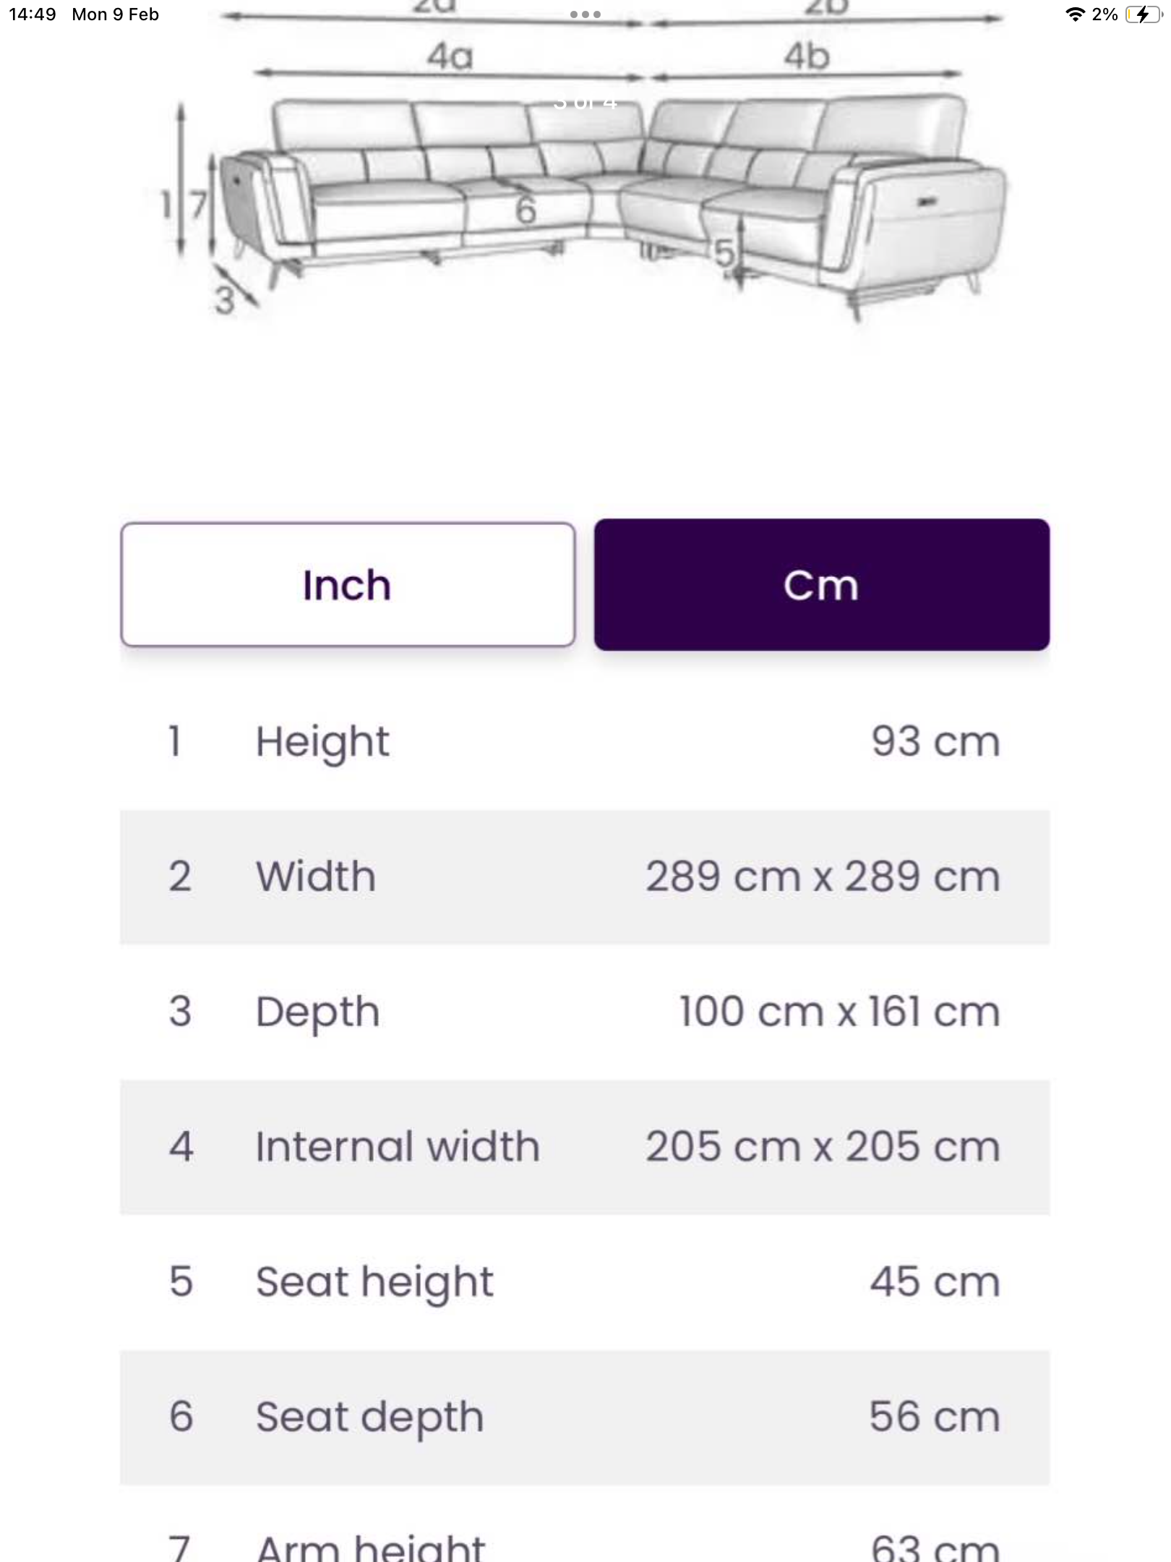Screen dimensions: 1171x1562
Task: Select the Height row
Action: 584,742
